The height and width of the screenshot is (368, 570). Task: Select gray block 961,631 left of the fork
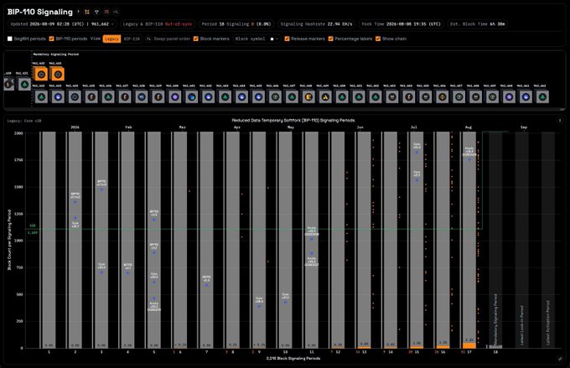point(24,85)
